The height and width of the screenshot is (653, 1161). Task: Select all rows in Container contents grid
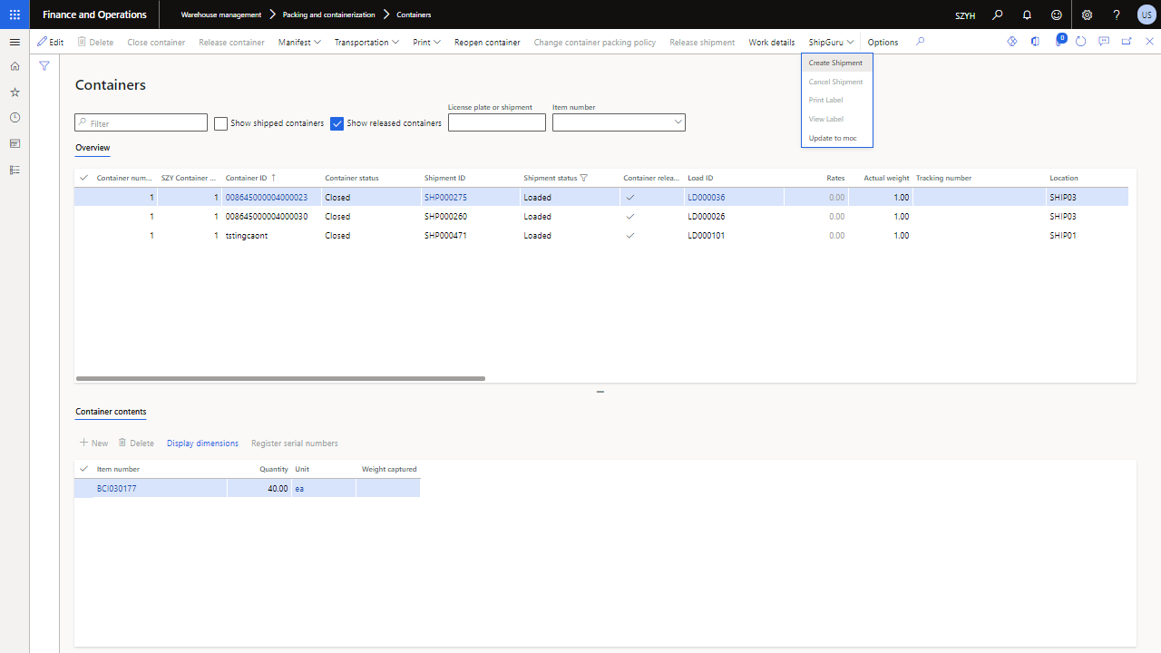(84, 469)
